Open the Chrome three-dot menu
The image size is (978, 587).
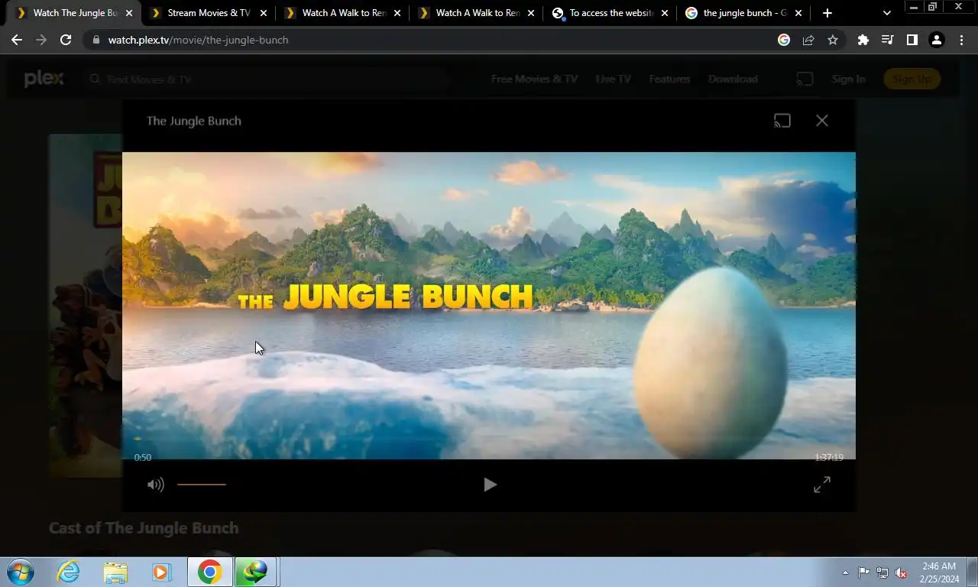(x=961, y=40)
